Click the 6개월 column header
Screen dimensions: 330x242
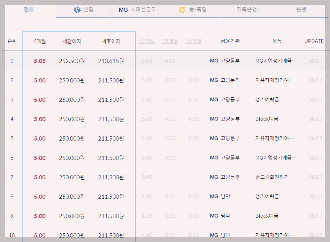point(40,41)
